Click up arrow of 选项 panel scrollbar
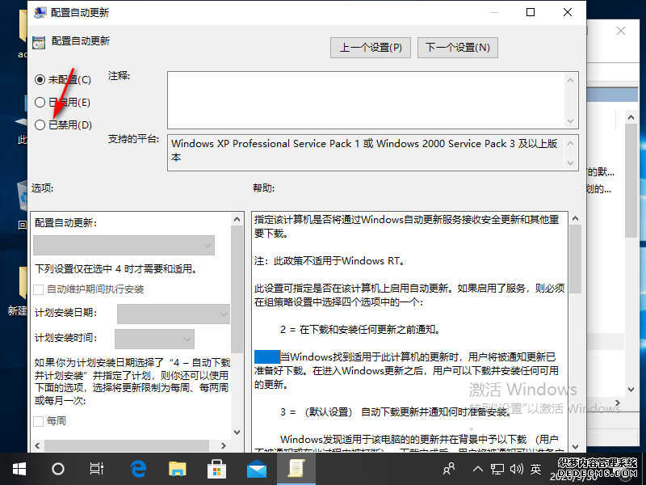This screenshot has height=485, width=646. (237, 219)
